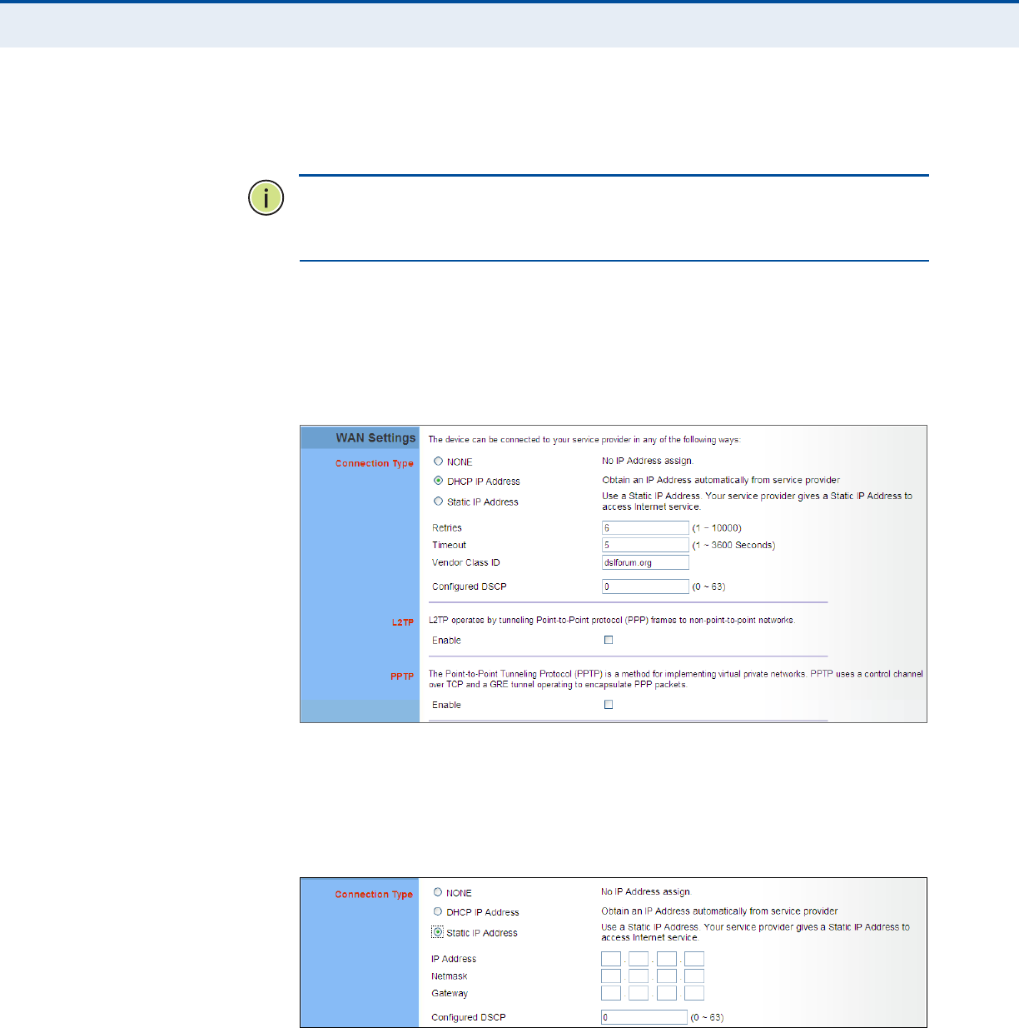Click the L2TP description sentence
Viewport: 1019px width, 1028px height.
(612, 620)
